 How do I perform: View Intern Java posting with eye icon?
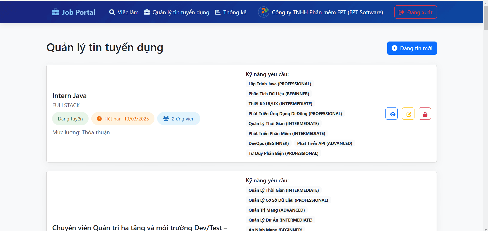[x=392, y=114]
